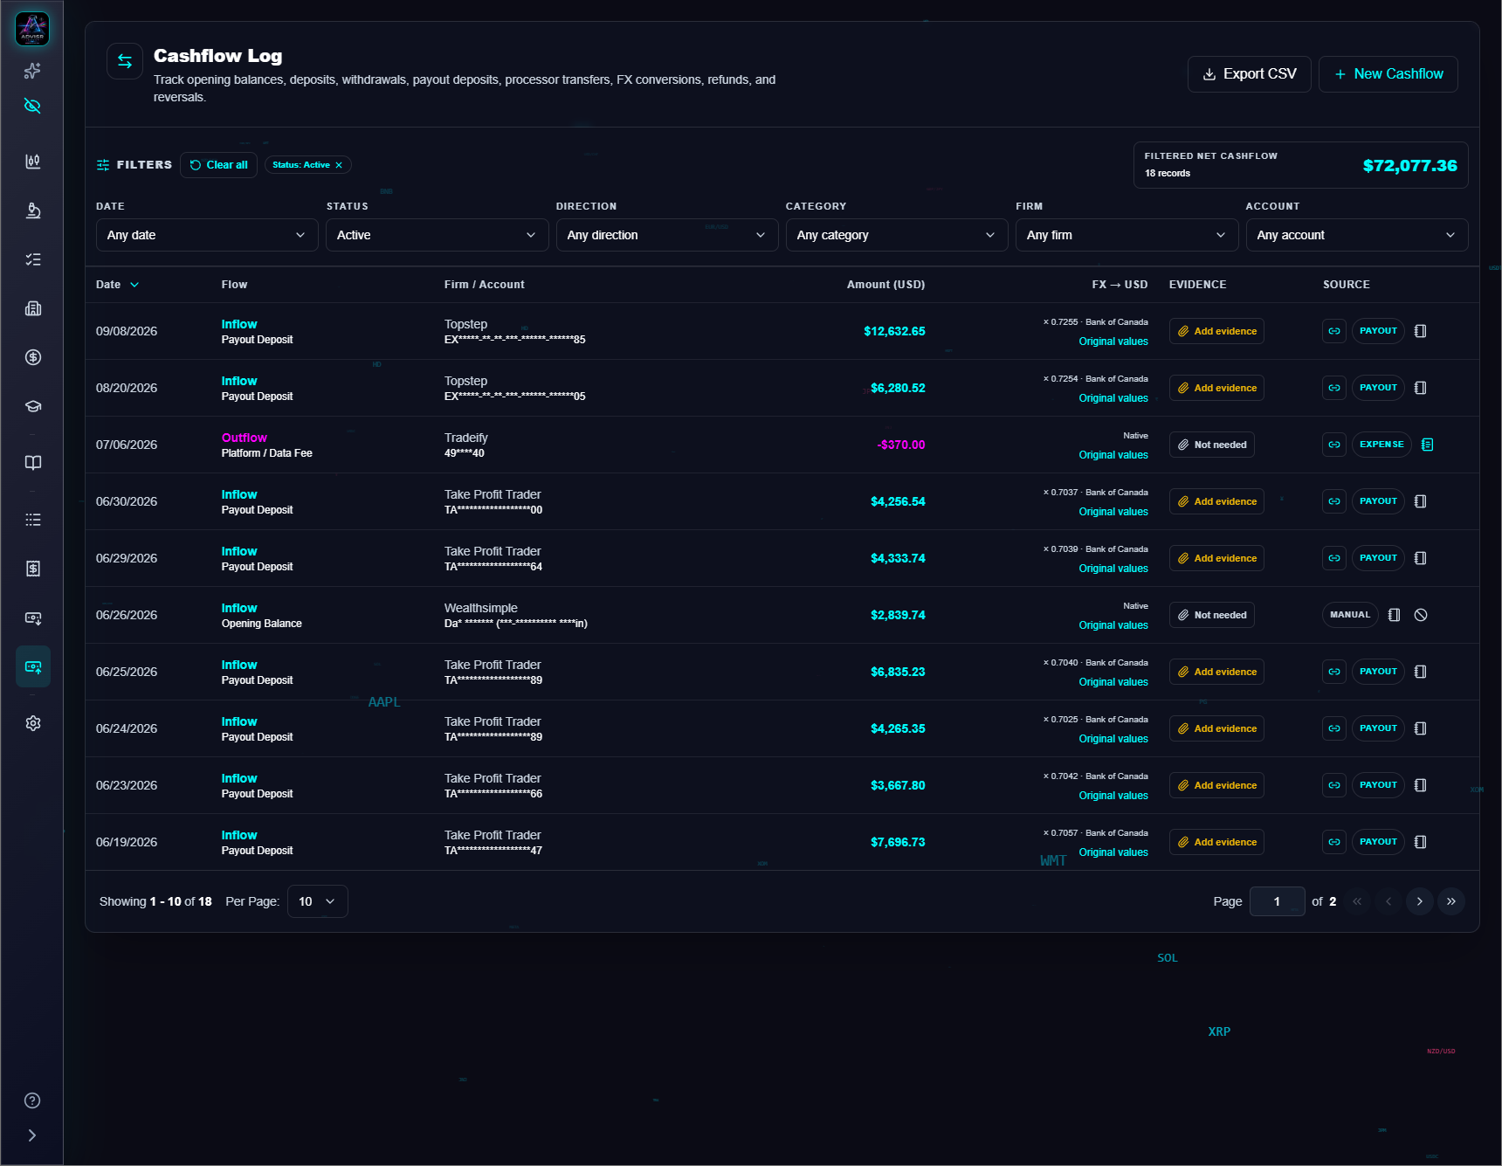The image size is (1502, 1166).
Task: Open the notes icon in 06/19/2026 row
Action: [1421, 842]
